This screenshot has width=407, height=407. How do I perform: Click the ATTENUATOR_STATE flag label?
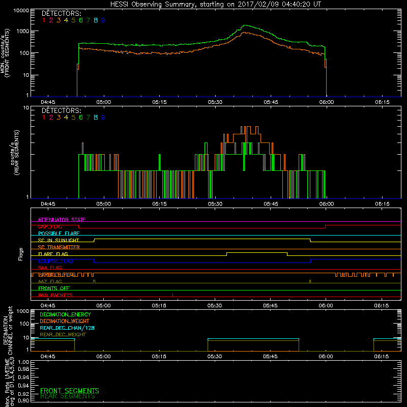pos(62,220)
